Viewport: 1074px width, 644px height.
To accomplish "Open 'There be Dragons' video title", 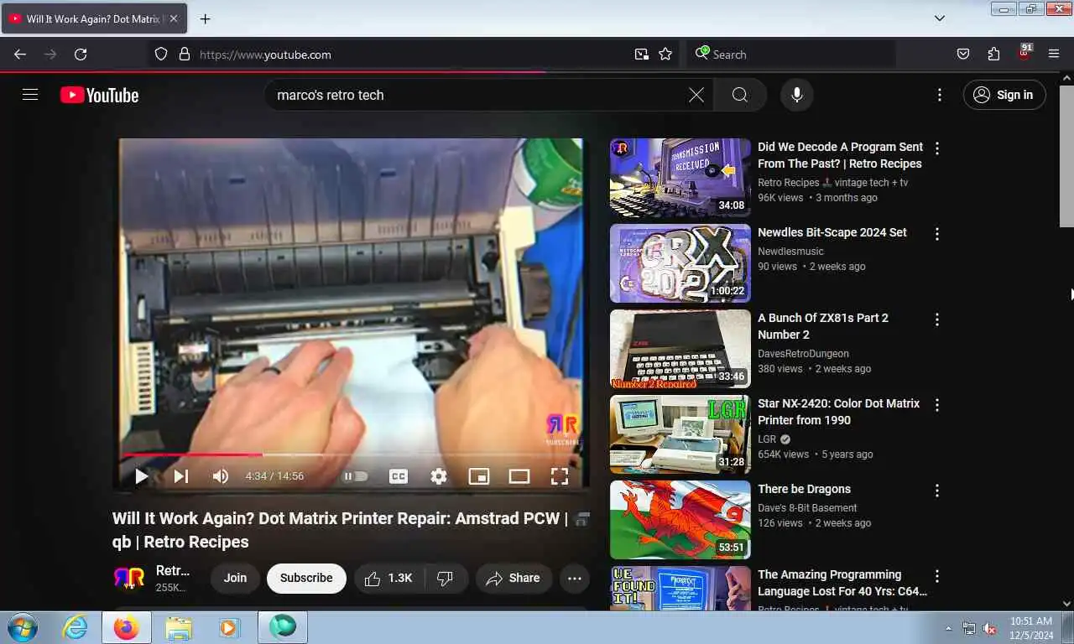I will point(804,489).
